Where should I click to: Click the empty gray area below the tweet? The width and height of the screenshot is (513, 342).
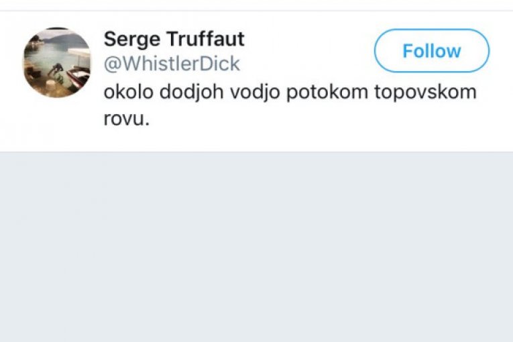coord(256,248)
